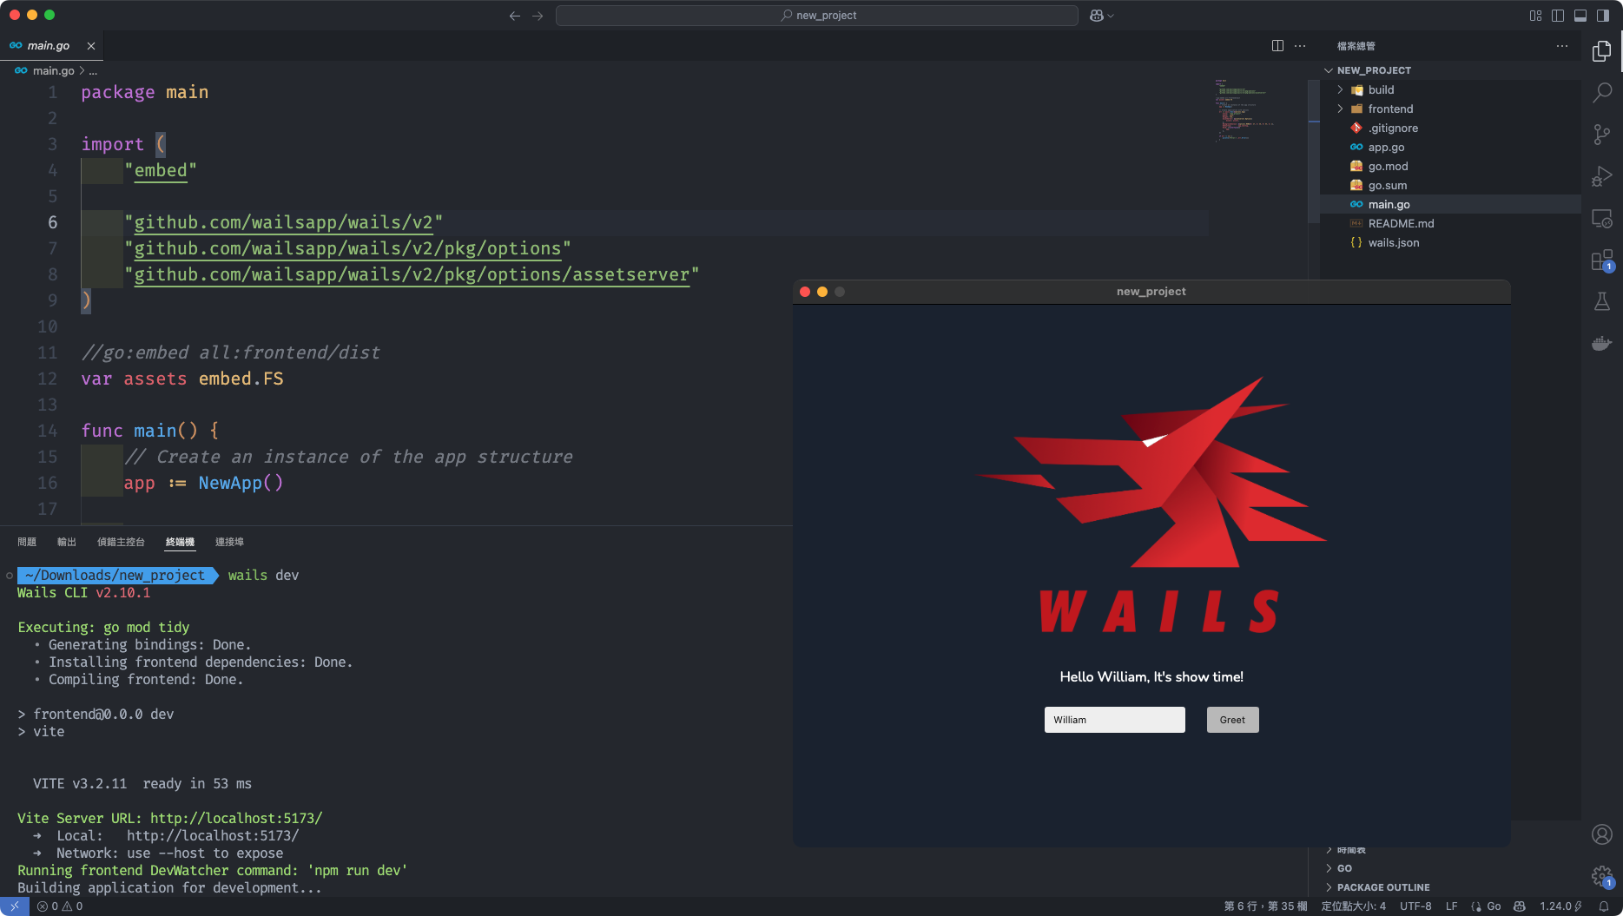Image resolution: width=1623 pixels, height=916 pixels.
Task: Open the Extensions view with badge
Action: point(1602,260)
